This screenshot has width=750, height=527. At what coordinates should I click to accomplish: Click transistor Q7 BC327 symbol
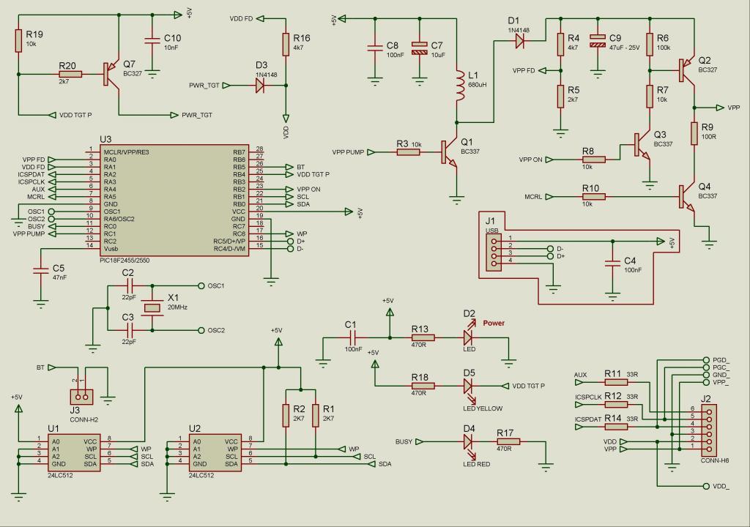111,74
